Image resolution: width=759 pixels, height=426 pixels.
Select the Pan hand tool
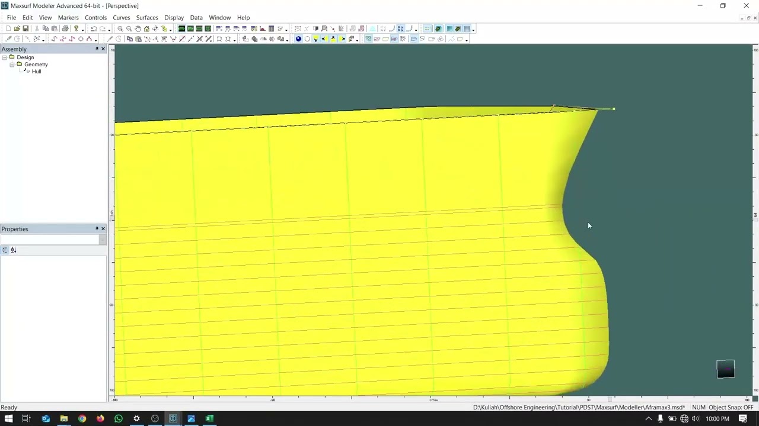click(138, 28)
